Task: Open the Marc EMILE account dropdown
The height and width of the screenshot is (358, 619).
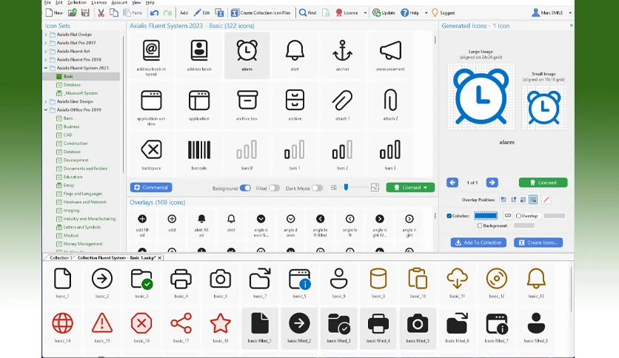Action: [570, 13]
